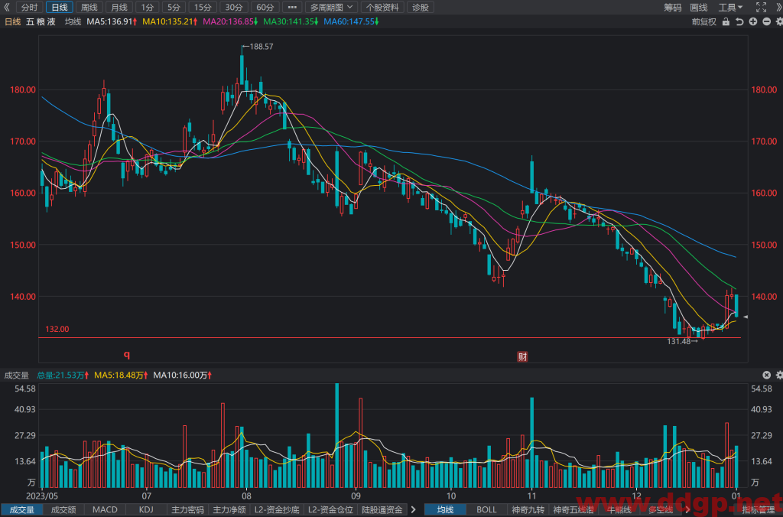Viewport: 783px width, 517px height.
Task: Select KDJ indicator tab
Action: 146,510
